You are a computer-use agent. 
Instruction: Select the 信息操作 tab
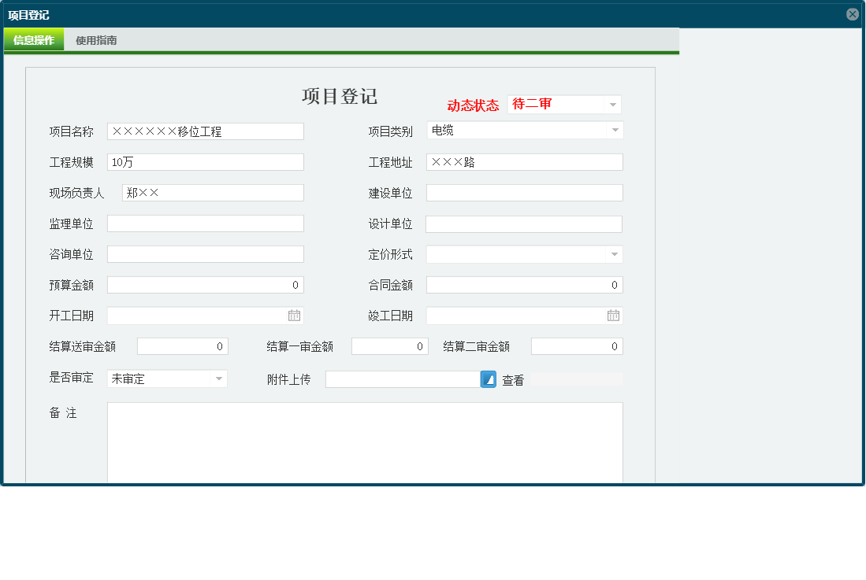tap(34, 40)
